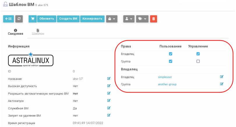Click the Создать ВМ button
The width and height of the screenshot is (236, 127).
[68, 19]
